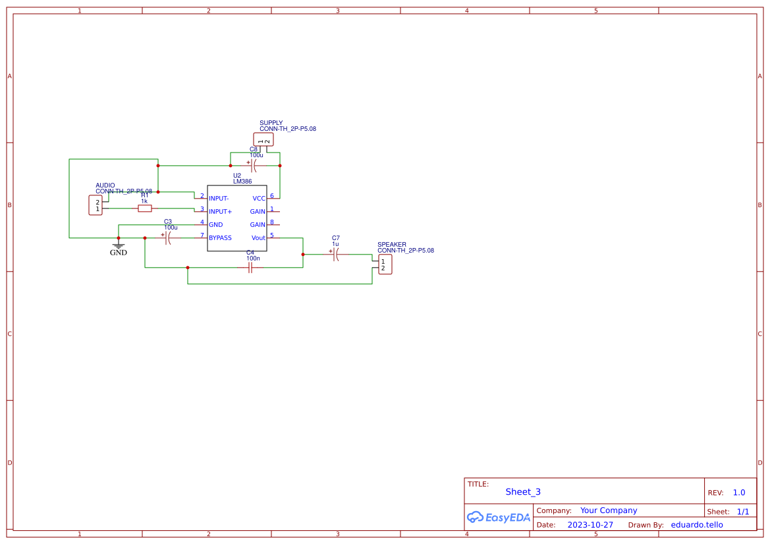Select the C7 1u output capacitor

point(336,255)
